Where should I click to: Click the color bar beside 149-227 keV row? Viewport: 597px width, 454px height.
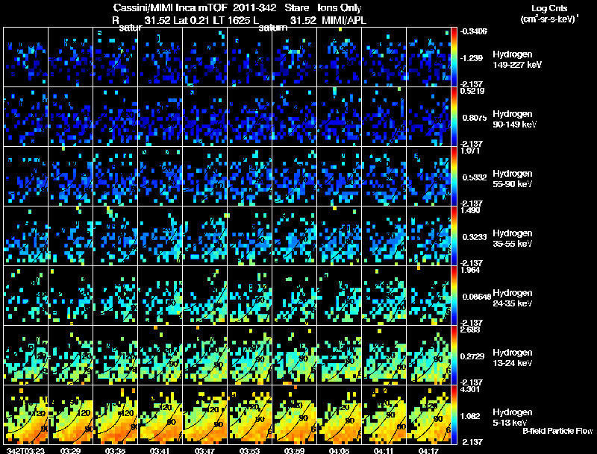[454, 57]
